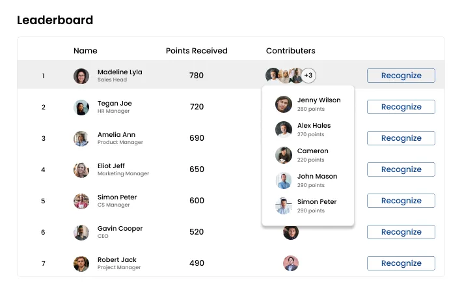Click Tegan Joe's profile avatar

click(81, 107)
